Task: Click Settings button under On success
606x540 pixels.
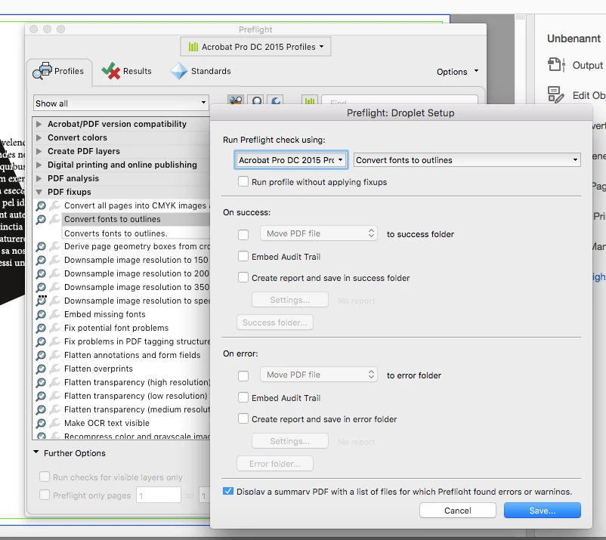Action: (290, 300)
